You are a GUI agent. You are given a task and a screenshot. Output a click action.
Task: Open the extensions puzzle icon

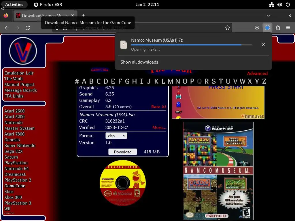(x=278, y=28)
